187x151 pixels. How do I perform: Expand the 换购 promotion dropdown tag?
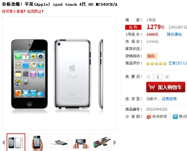coord(151,56)
